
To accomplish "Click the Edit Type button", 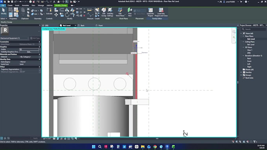I will point(35,38).
